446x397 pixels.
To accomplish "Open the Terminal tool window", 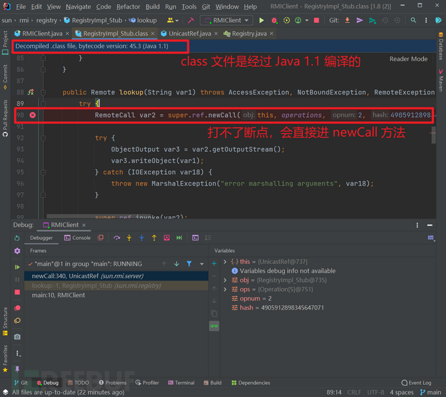I will [181, 383].
